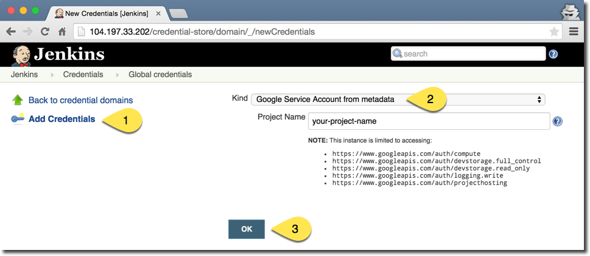Open Back to credential domains link
The image size is (590, 256).
coord(81,101)
